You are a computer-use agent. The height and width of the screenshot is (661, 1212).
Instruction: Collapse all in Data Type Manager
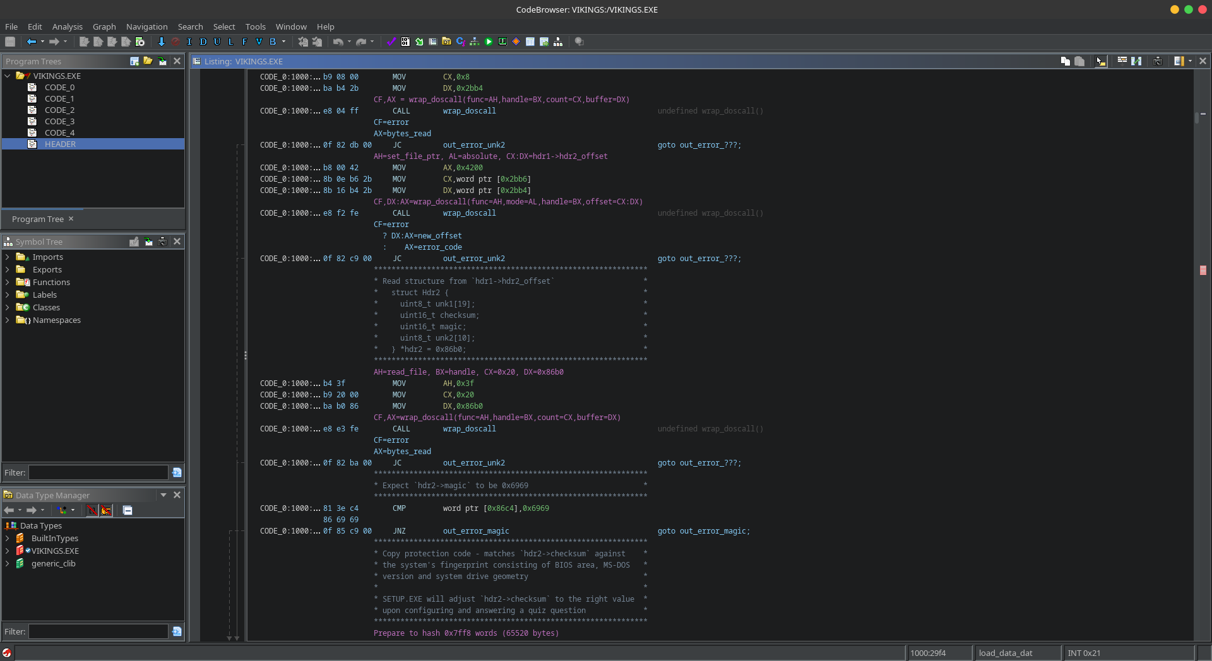[128, 510]
